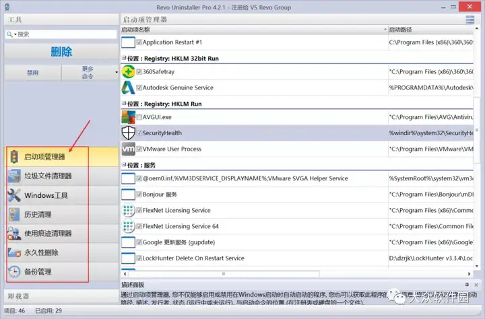The height and width of the screenshot is (319, 485).
Task: Select 垃圾文件清理器 in the tools list
Action: [62, 176]
